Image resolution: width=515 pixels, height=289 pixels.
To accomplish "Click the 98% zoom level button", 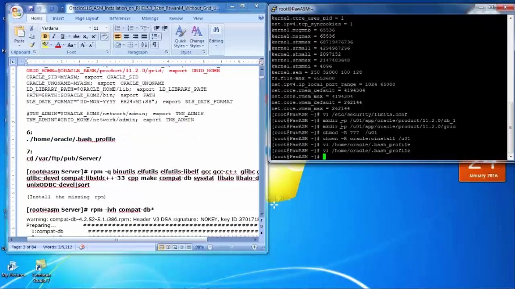I will [200, 247].
